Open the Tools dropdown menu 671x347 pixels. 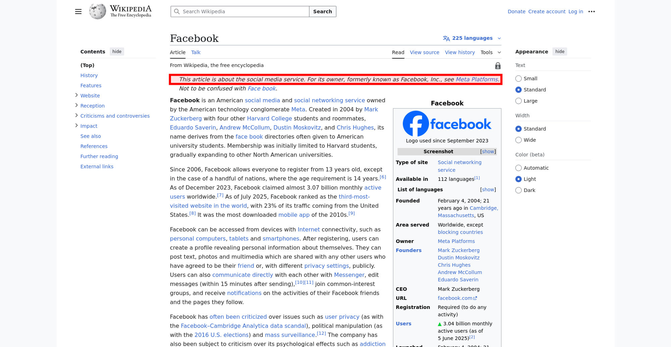[x=491, y=52]
